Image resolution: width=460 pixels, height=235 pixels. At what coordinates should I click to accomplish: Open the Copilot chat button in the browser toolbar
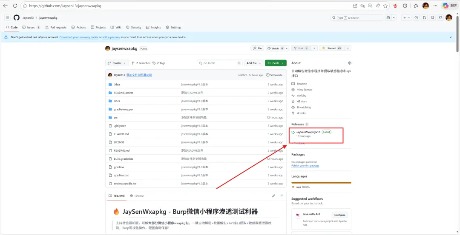pos(449,6)
